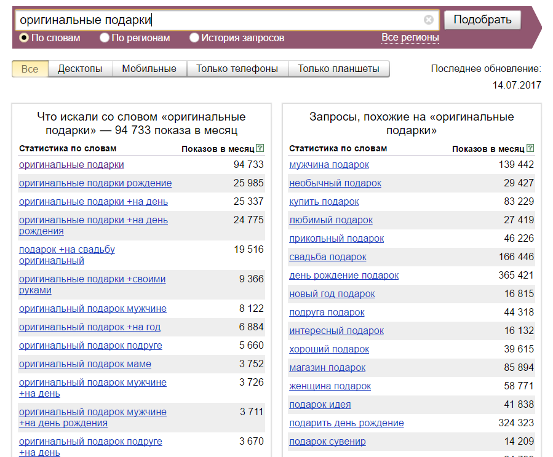
Task: Click help icon in left table header
Action: (x=260, y=148)
